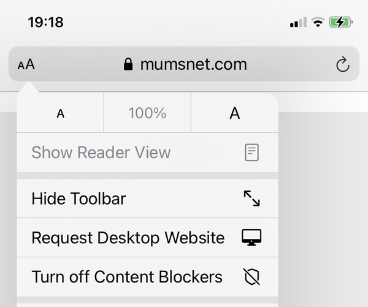
Task: Select Request Desktop Website option
Action: (x=128, y=238)
